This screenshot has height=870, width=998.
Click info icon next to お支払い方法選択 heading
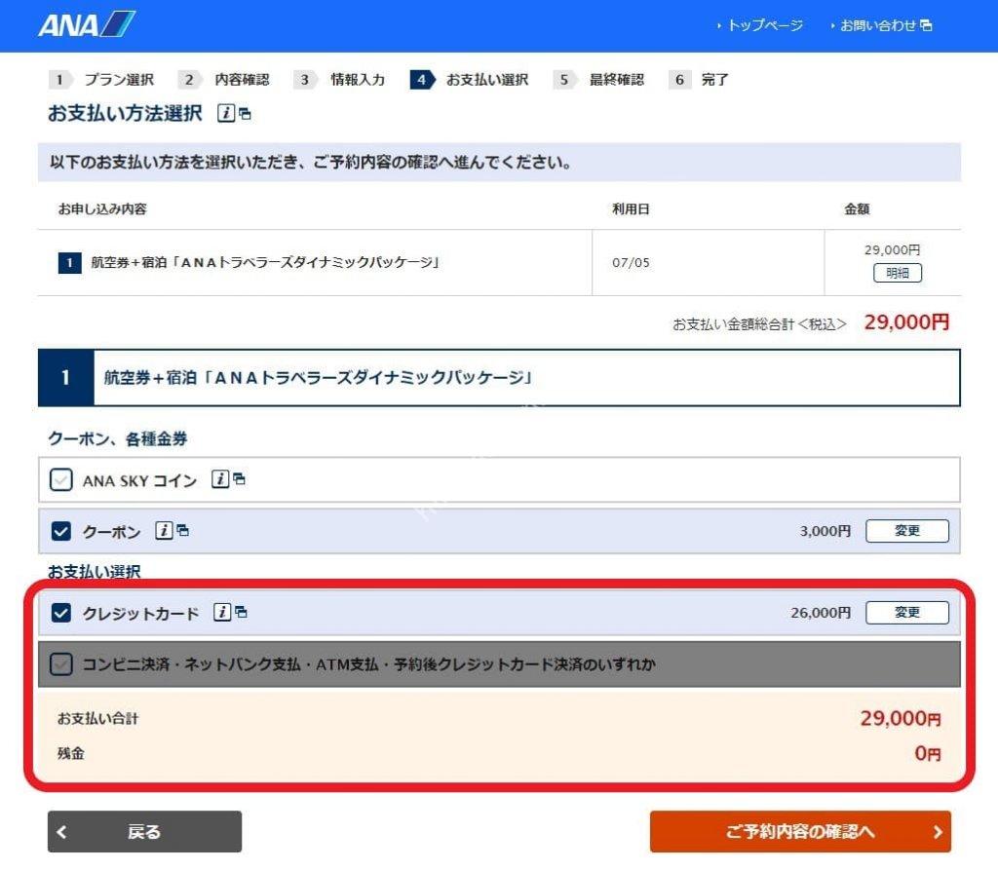coord(226,113)
